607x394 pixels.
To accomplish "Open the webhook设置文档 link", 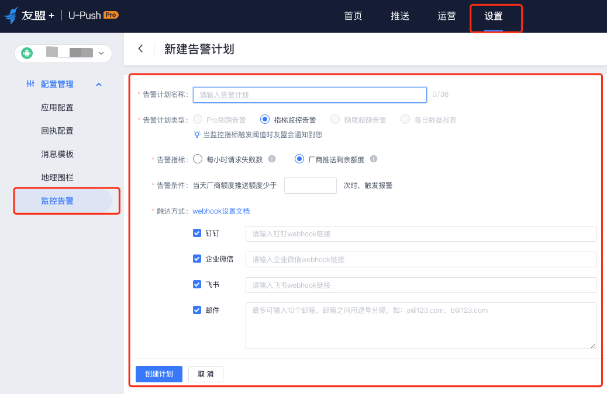I will tap(221, 211).
